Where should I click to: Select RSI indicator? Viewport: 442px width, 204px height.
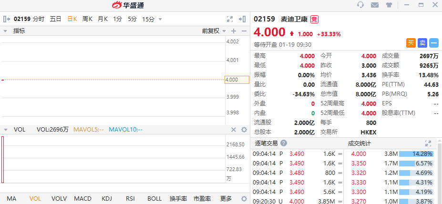click(130, 198)
